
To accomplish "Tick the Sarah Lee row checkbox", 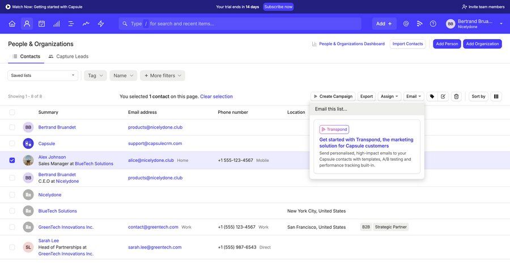I will (x=12, y=247).
